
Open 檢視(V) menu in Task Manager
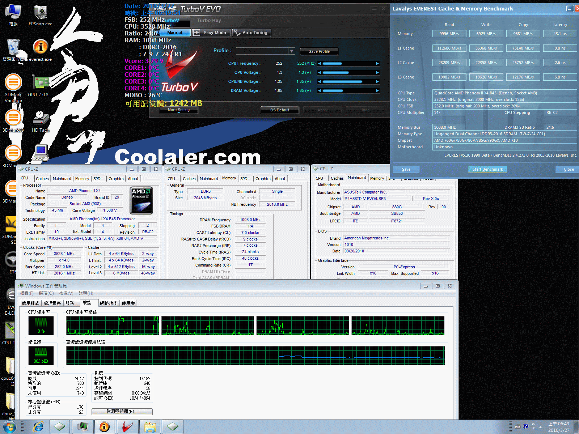66,293
